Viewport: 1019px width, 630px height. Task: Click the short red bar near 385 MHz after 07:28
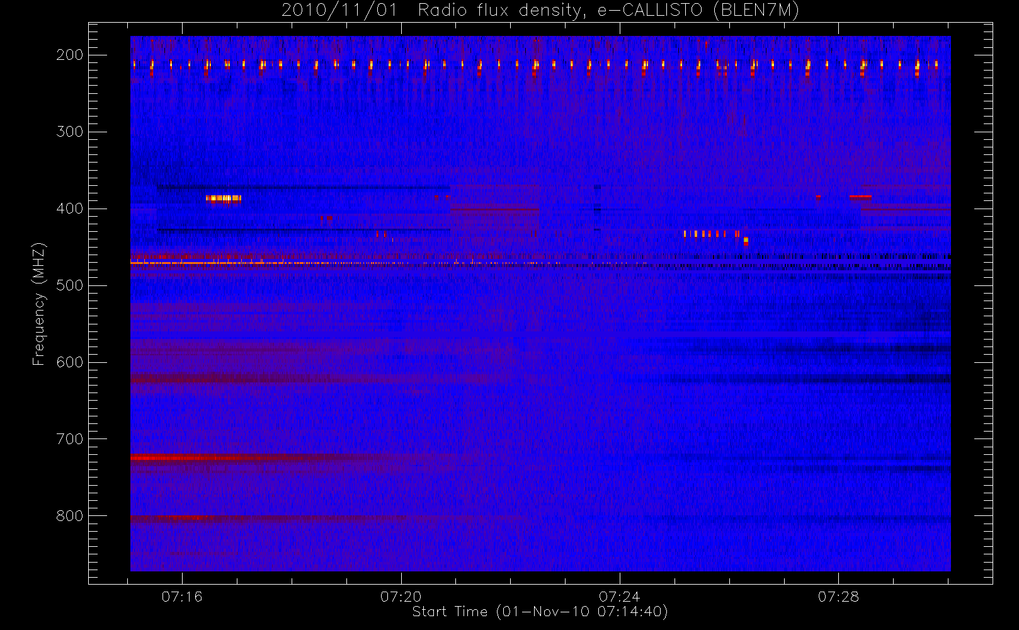pos(860,197)
